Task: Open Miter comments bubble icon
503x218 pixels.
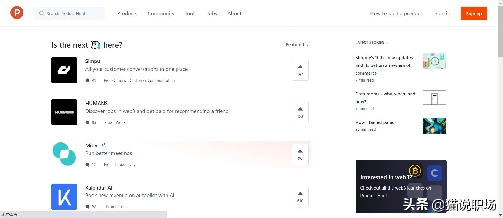Action: point(88,164)
